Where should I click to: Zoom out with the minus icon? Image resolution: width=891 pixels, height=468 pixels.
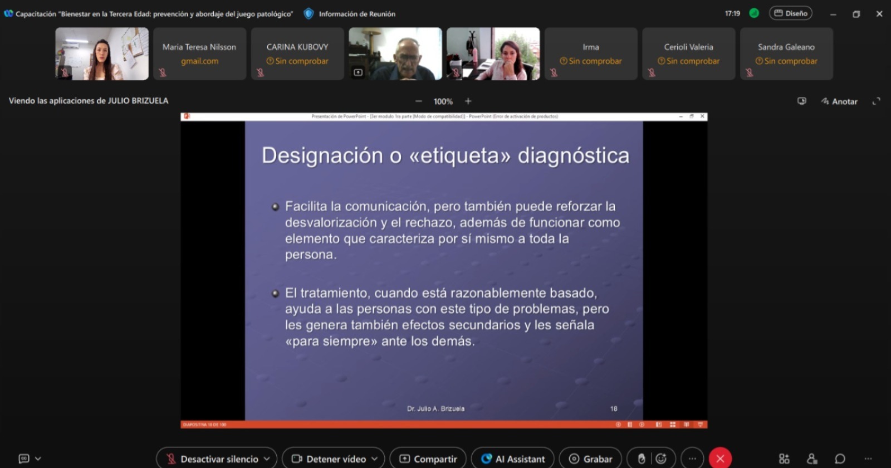click(418, 101)
